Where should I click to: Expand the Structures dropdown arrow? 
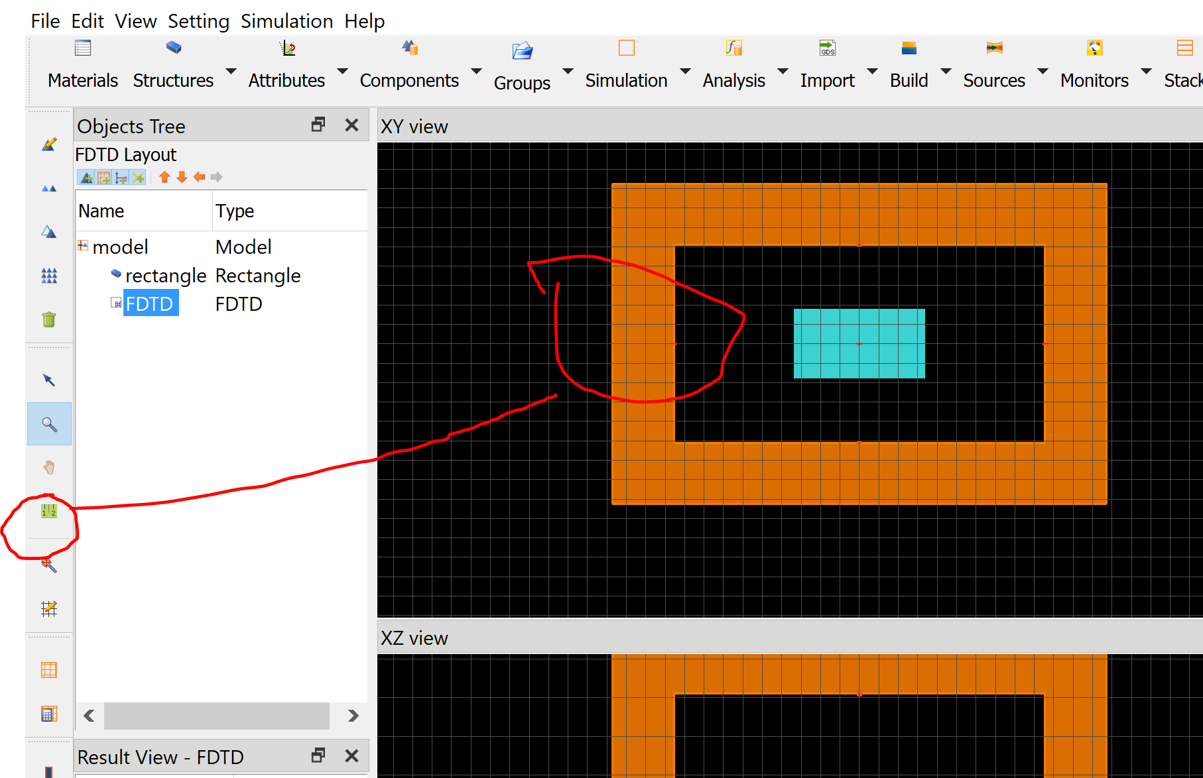(x=231, y=71)
